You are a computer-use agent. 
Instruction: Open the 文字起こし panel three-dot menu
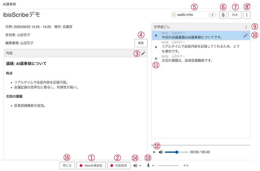tap(246, 27)
